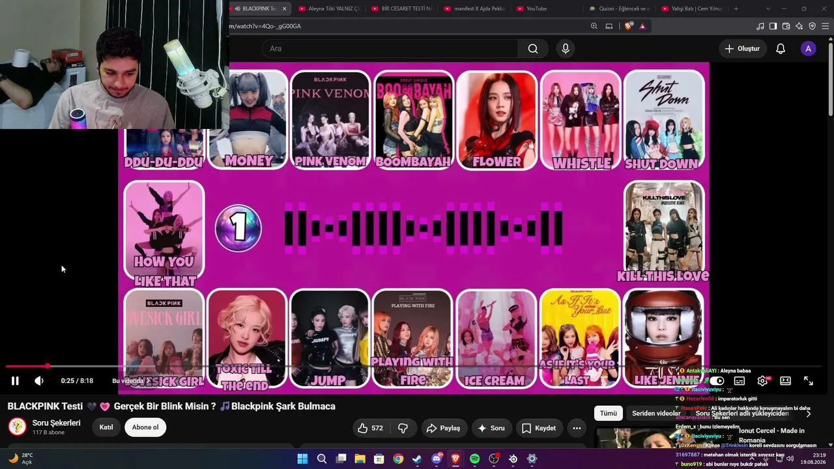Screen dimensions: 834x469
Task: Open the 'Oluştur' create button
Action: pos(742,49)
